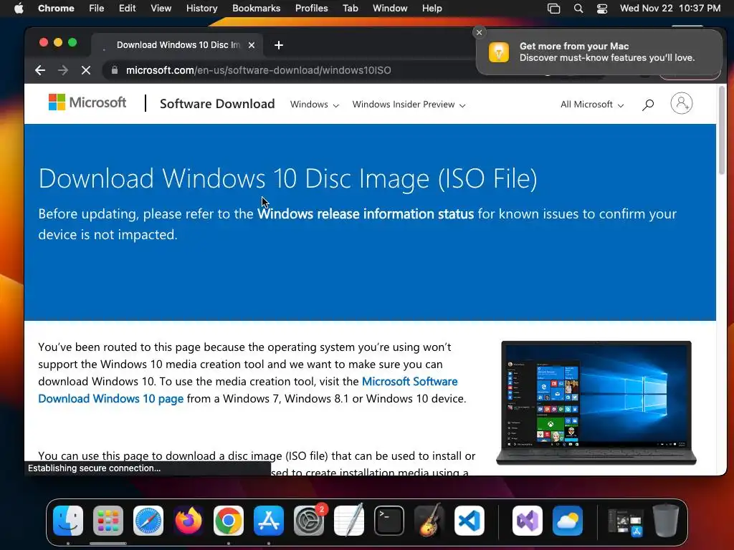Image resolution: width=734 pixels, height=550 pixels.
Task: Open the Tab menu in menu bar
Action: click(x=350, y=8)
